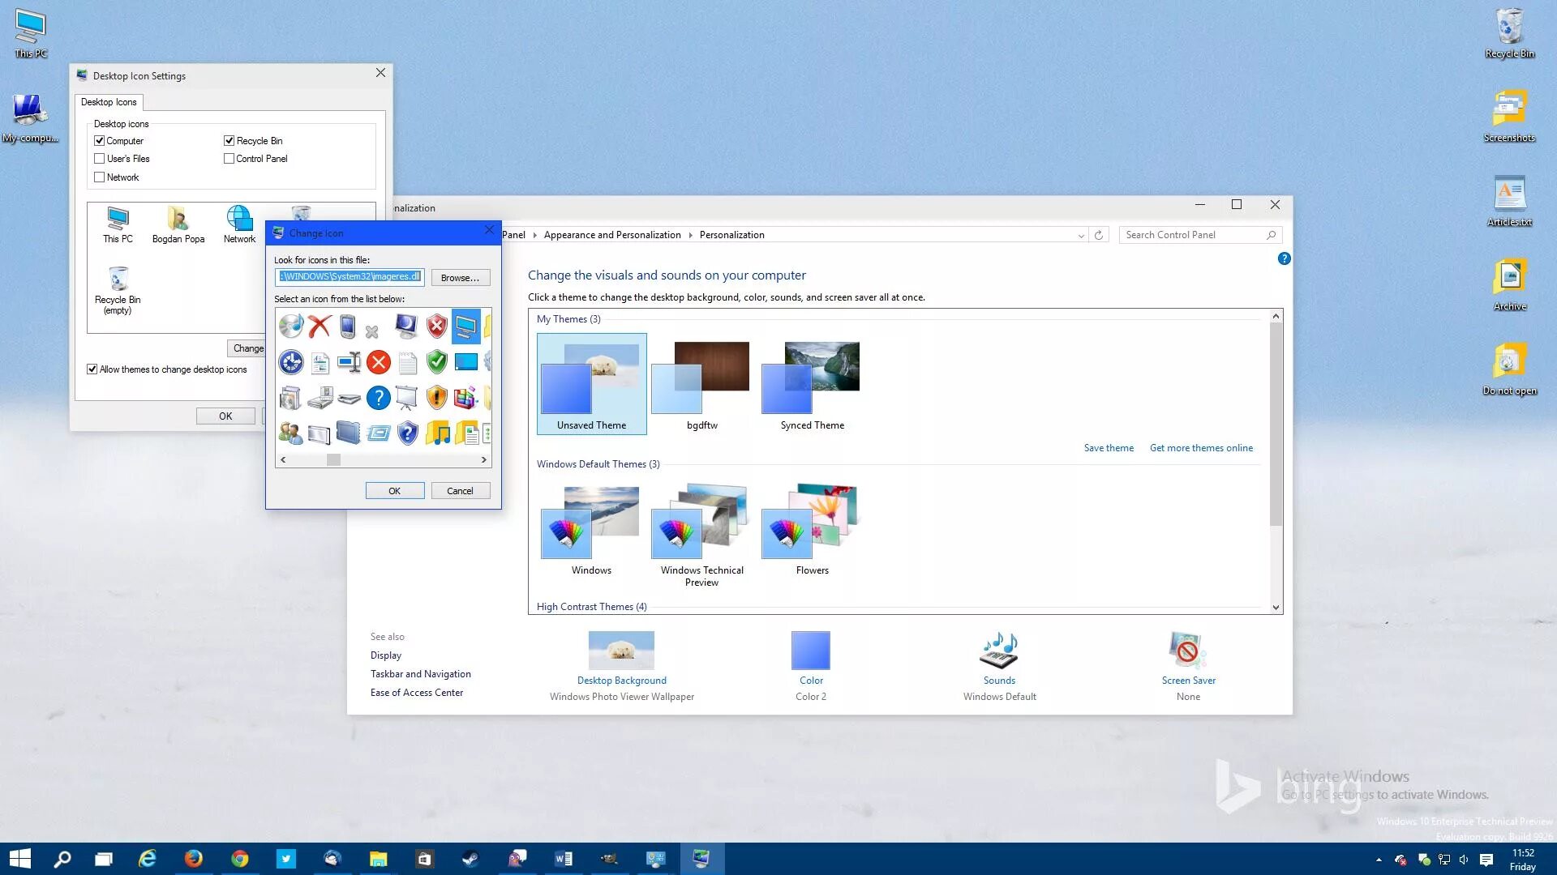The width and height of the screenshot is (1557, 875).
Task: Uncheck the Computer desktop icon checkbox
Action: tap(100, 141)
